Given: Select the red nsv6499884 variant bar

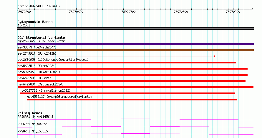Looking at the screenshot, I should (135, 87).
